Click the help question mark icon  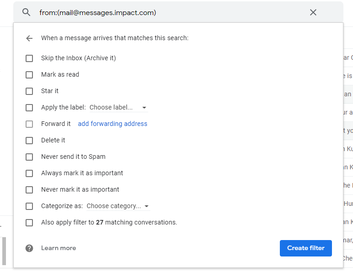tap(29, 248)
